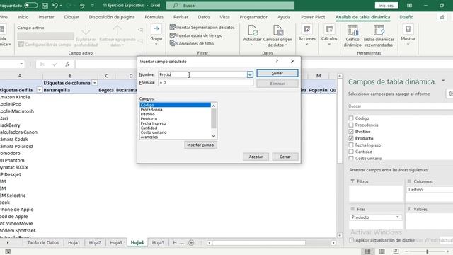The image size is (453, 255).
Task: Click Gráfico dinámico icon
Action: tap(352, 30)
